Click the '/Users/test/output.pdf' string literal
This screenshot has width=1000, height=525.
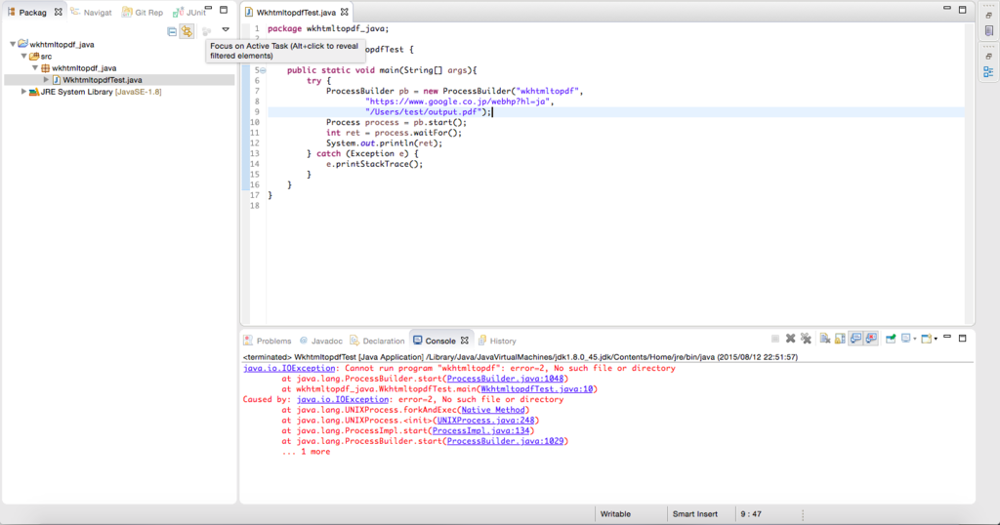pos(423,112)
